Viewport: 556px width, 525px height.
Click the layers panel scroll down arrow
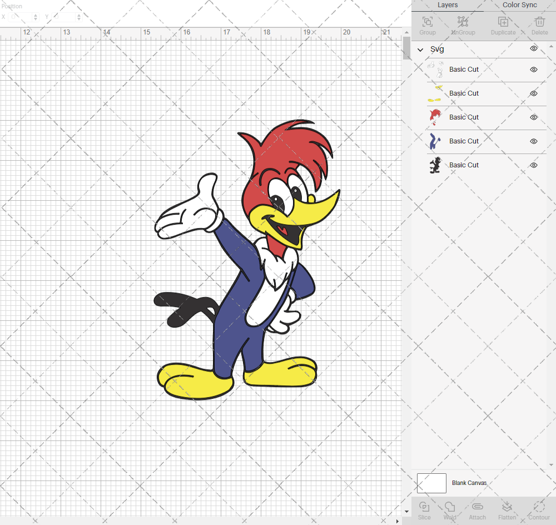[551, 465]
